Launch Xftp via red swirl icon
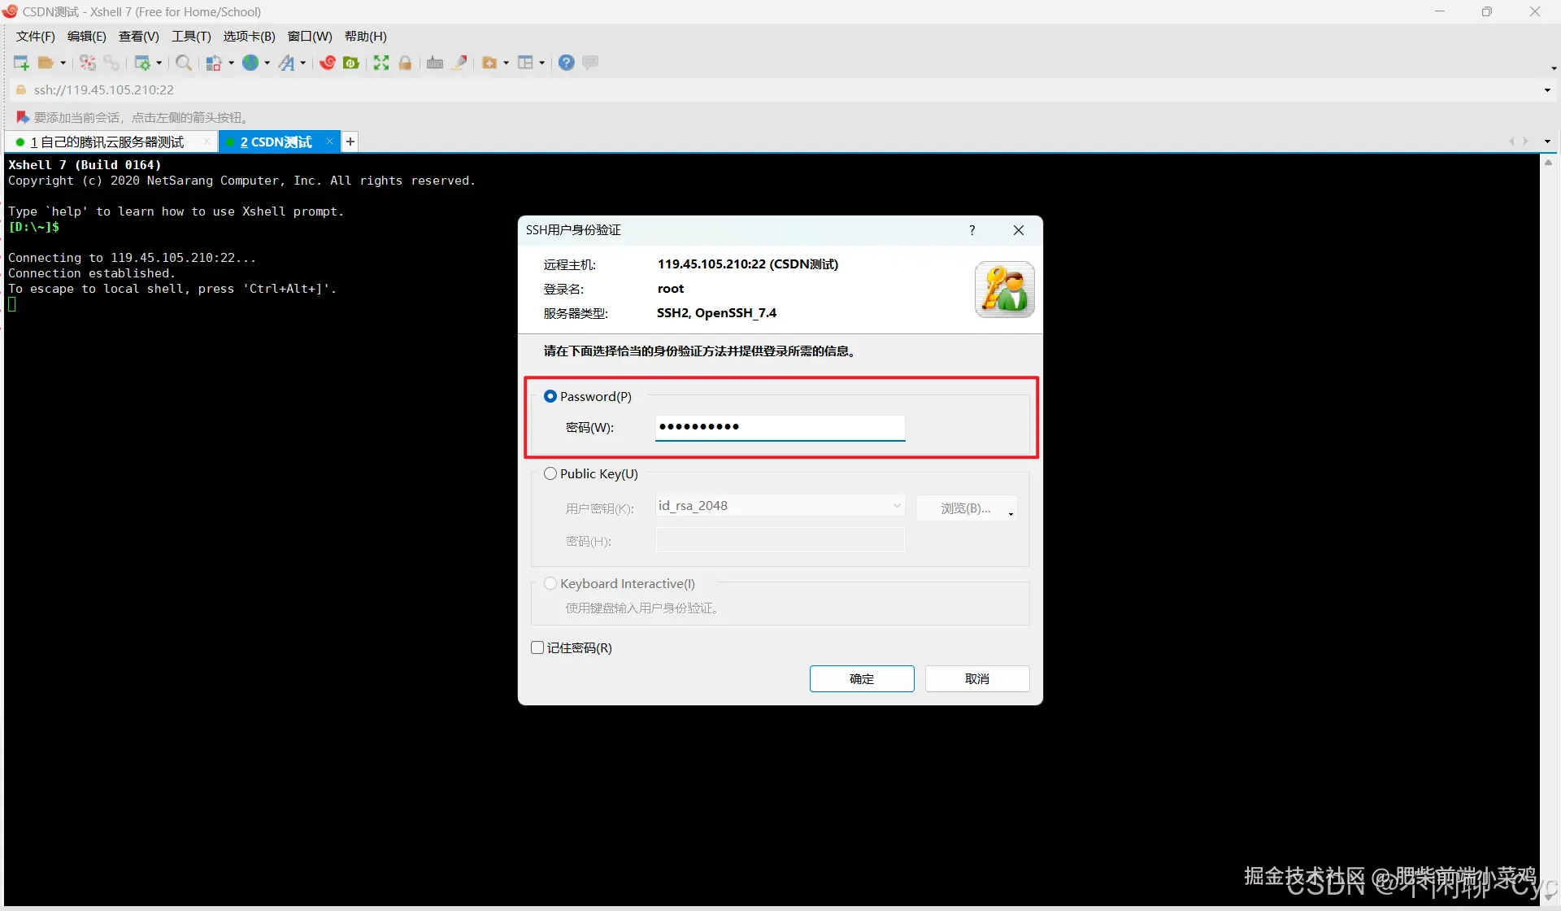This screenshot has height=911, width=1561. click(x=328, y=63)
